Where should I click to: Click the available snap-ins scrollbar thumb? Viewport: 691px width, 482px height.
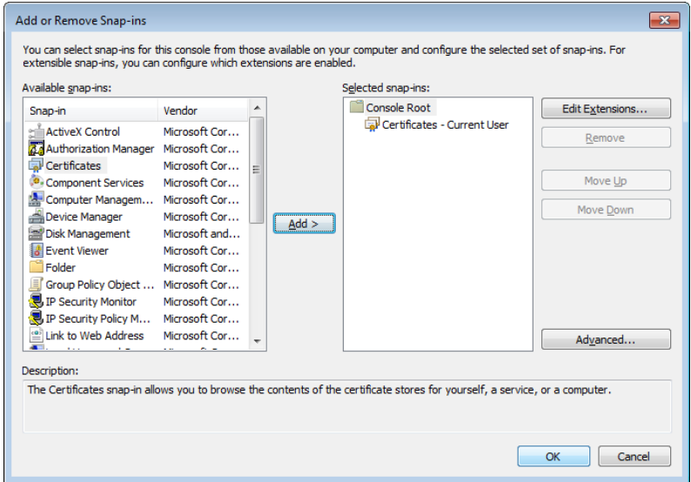(257, 170)
